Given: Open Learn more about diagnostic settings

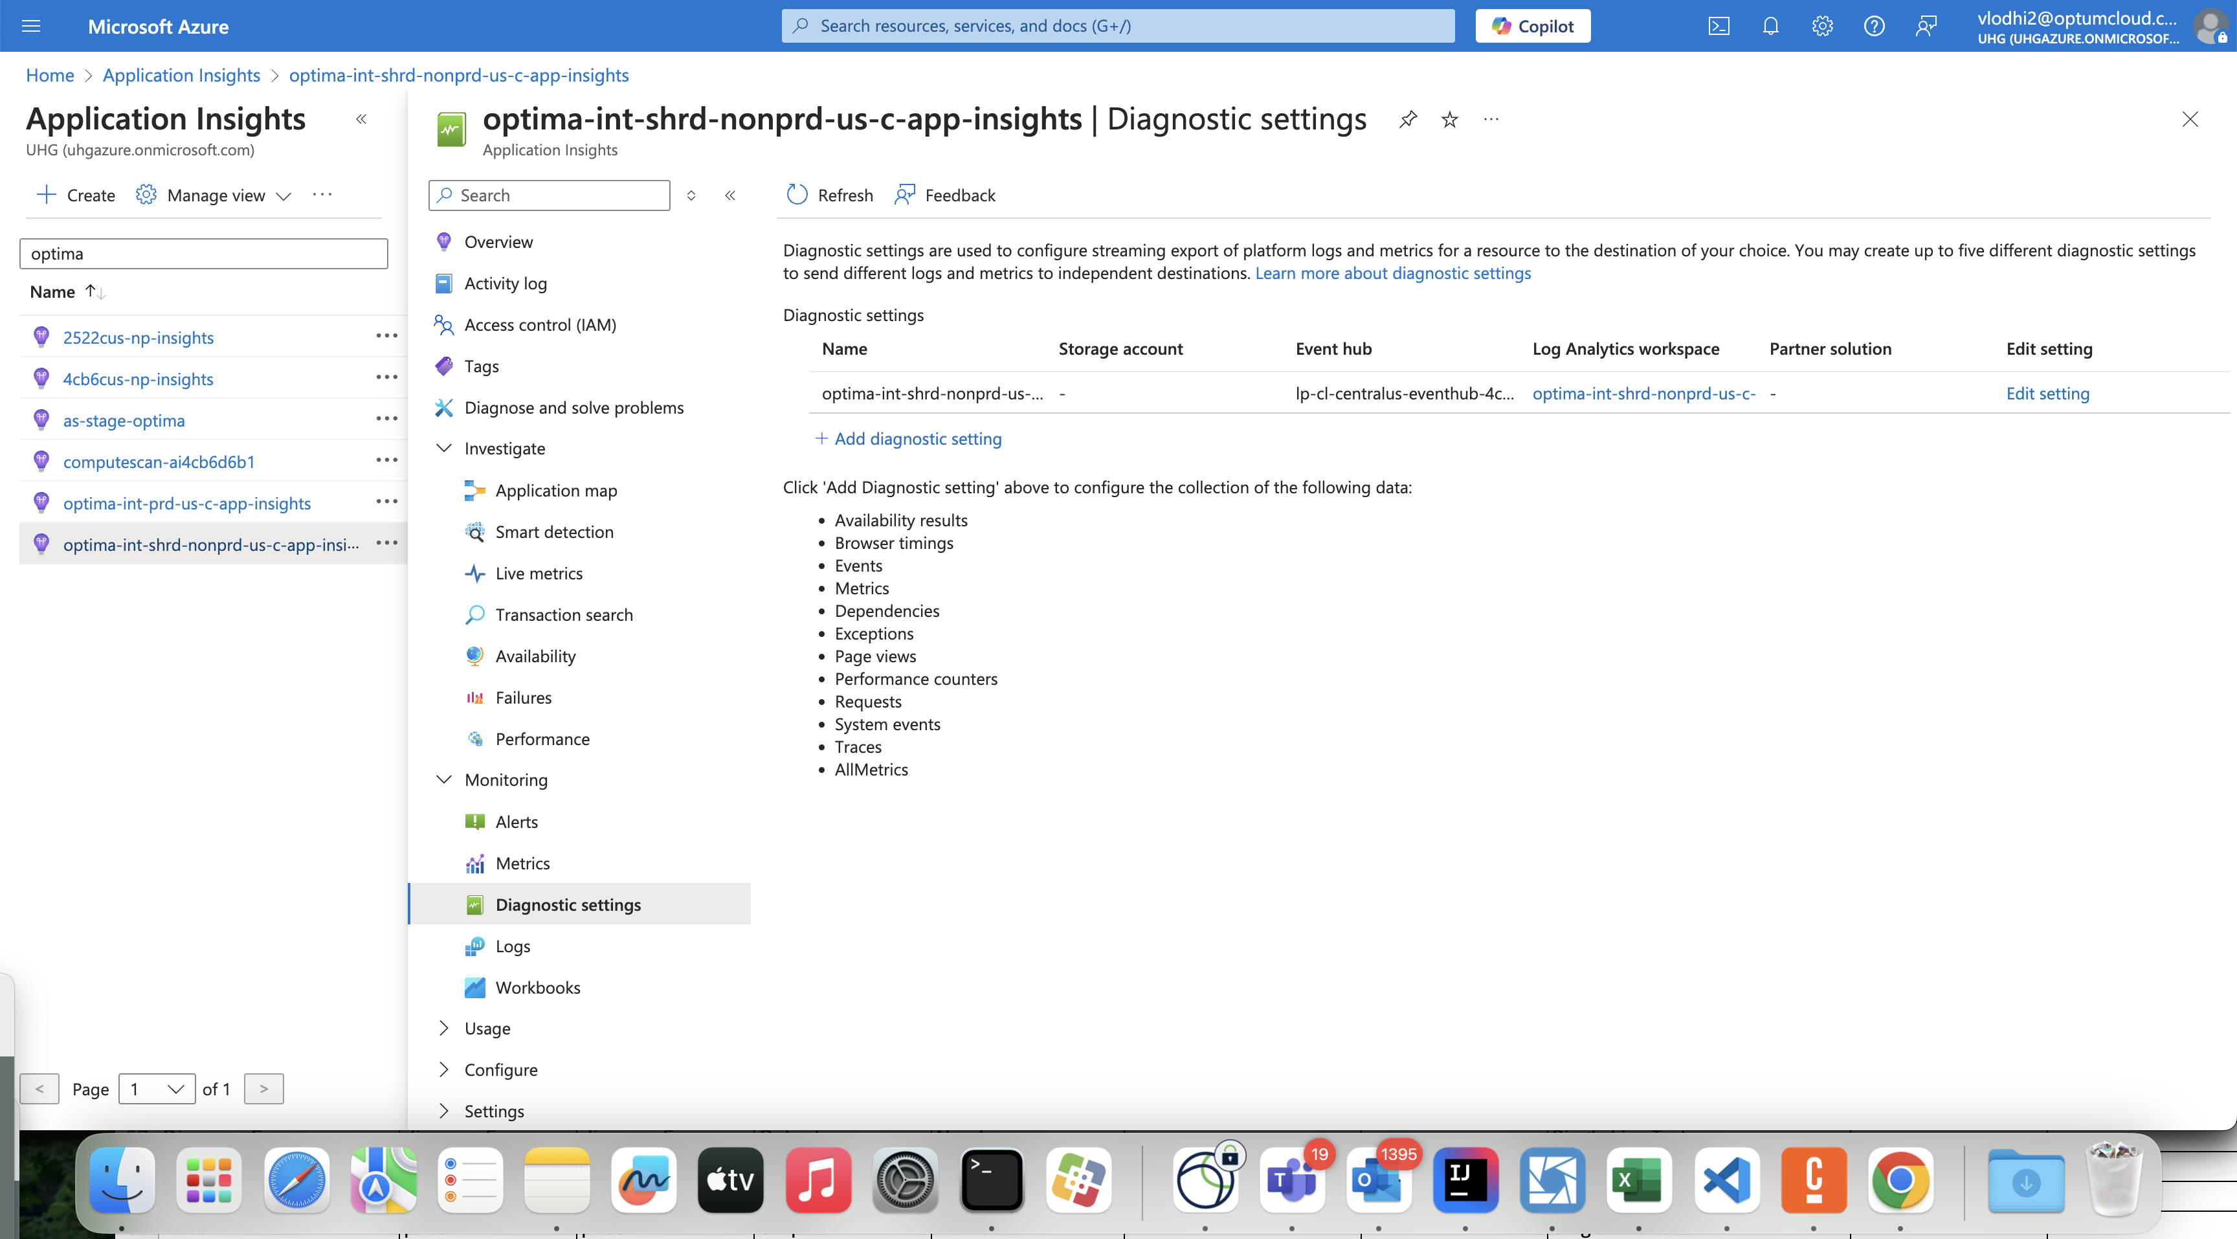Looking at the screenshot, I should point(1393,274).
